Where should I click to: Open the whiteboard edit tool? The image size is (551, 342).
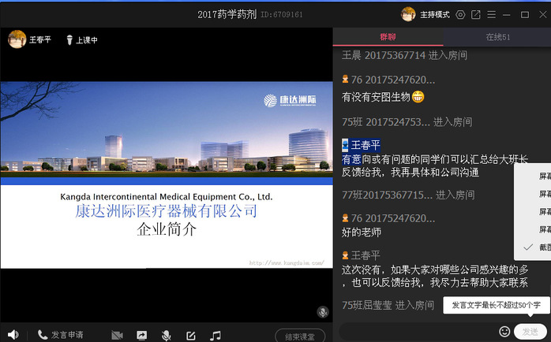pyautogui.click(x=190, y=335)
